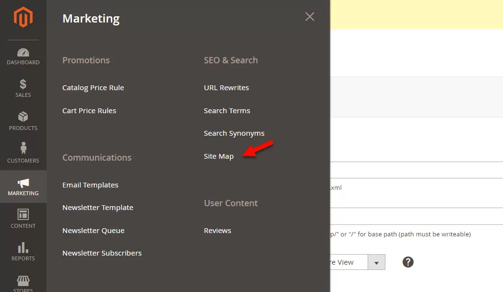Open the Content layout icon
The image size is (503, 292).
click(x=23, y=214)
